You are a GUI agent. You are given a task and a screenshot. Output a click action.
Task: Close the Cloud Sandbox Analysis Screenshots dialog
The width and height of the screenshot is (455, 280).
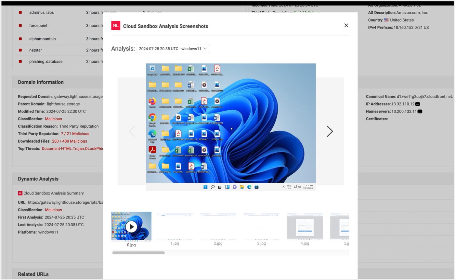[x=346, y=26]
